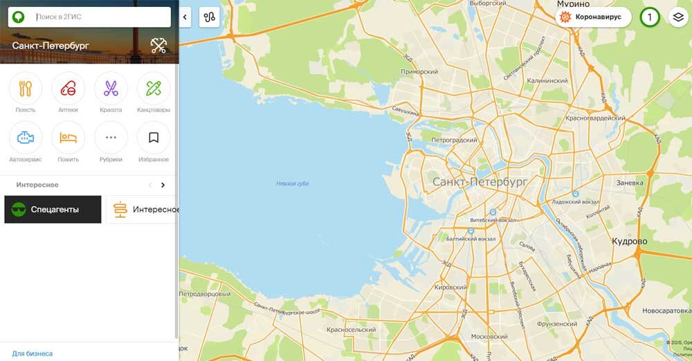This screenshot has width=692, height=361.
Task: Follow the 'Для бизнеса' link
Action: [x=33, y=353]
